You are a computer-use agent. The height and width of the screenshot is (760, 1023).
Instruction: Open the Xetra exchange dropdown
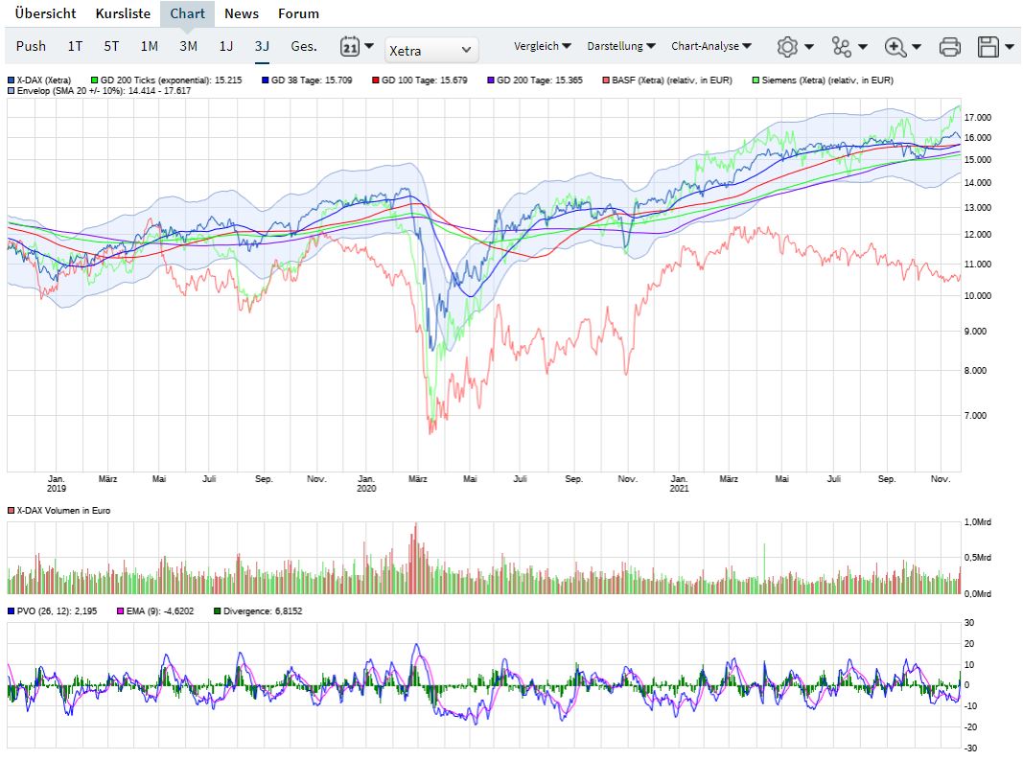pos(430,50)
